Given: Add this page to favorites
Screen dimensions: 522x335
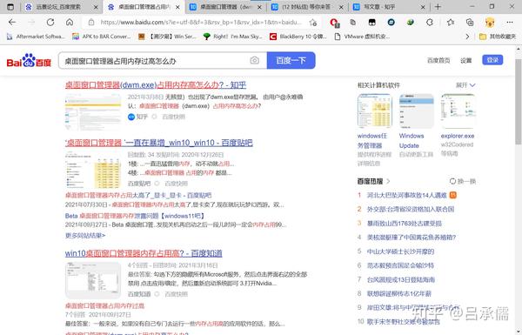Looking at the screenshot, I should tap(312, 23).
